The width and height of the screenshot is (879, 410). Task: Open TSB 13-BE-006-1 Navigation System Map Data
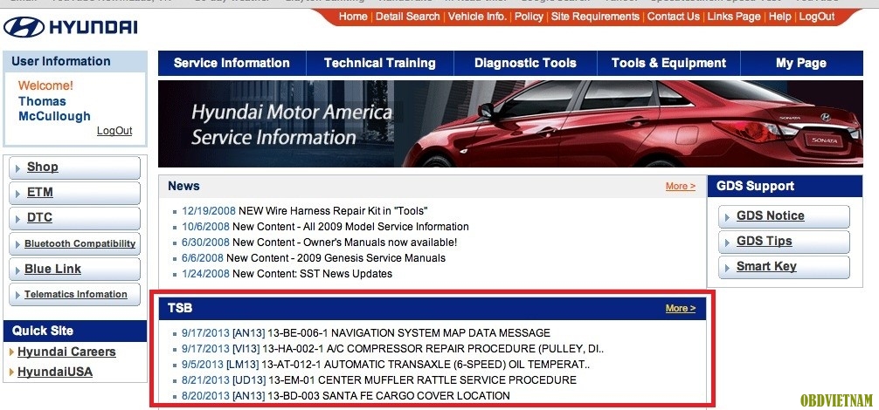point(366,333)
